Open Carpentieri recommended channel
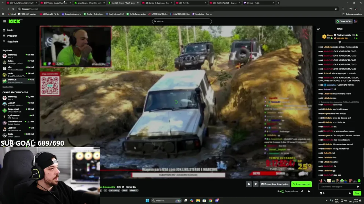The image size is (364, 204). pos(18,110)
